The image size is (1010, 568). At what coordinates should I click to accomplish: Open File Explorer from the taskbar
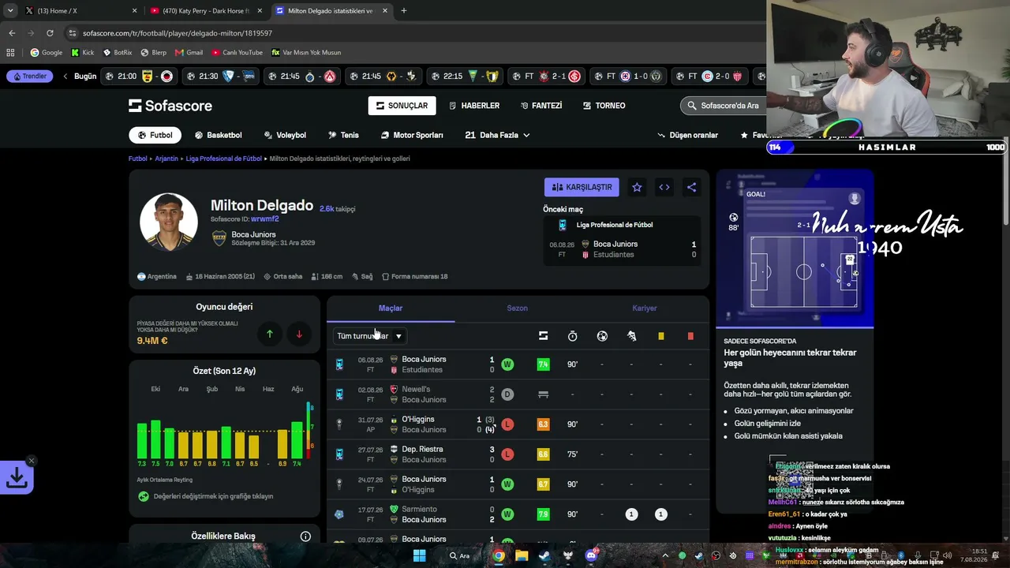click(522, 555)
